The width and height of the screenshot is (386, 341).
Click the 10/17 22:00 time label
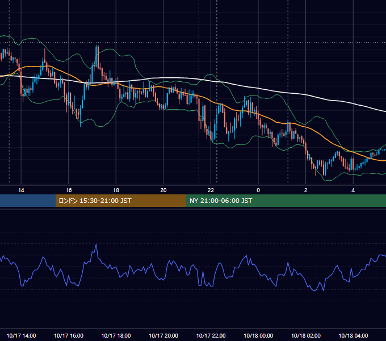click(x=211, y=335)
